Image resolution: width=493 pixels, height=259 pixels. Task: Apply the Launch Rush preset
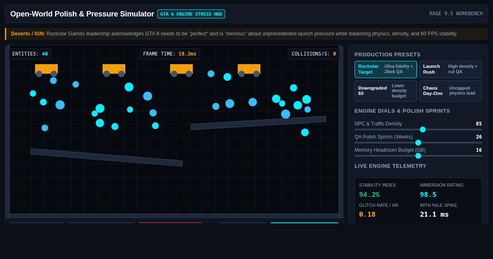[451, 69]
